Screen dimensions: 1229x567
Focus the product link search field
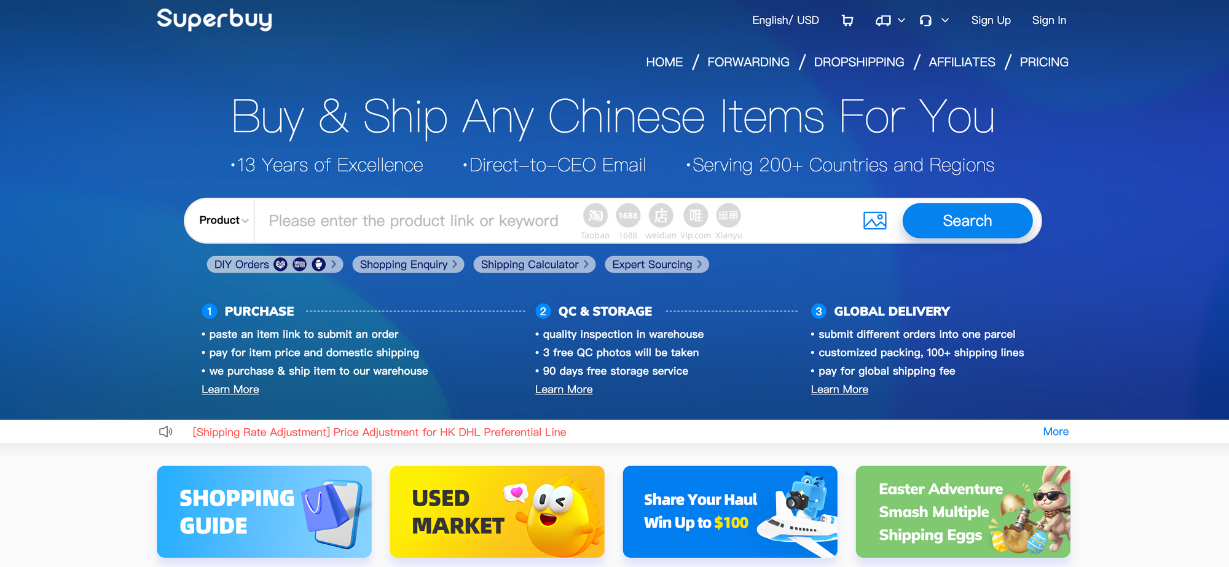418,221
